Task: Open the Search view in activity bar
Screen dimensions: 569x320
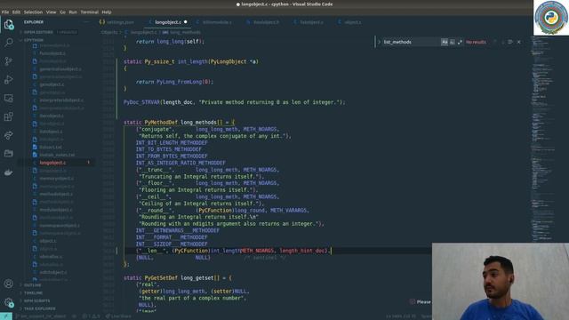Action: click(9, 43)
